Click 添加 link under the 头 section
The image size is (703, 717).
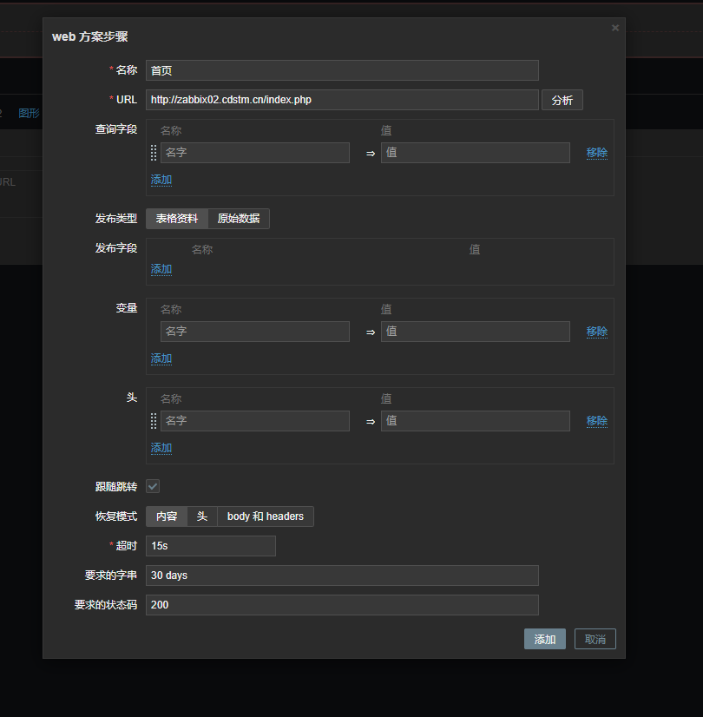161,448
